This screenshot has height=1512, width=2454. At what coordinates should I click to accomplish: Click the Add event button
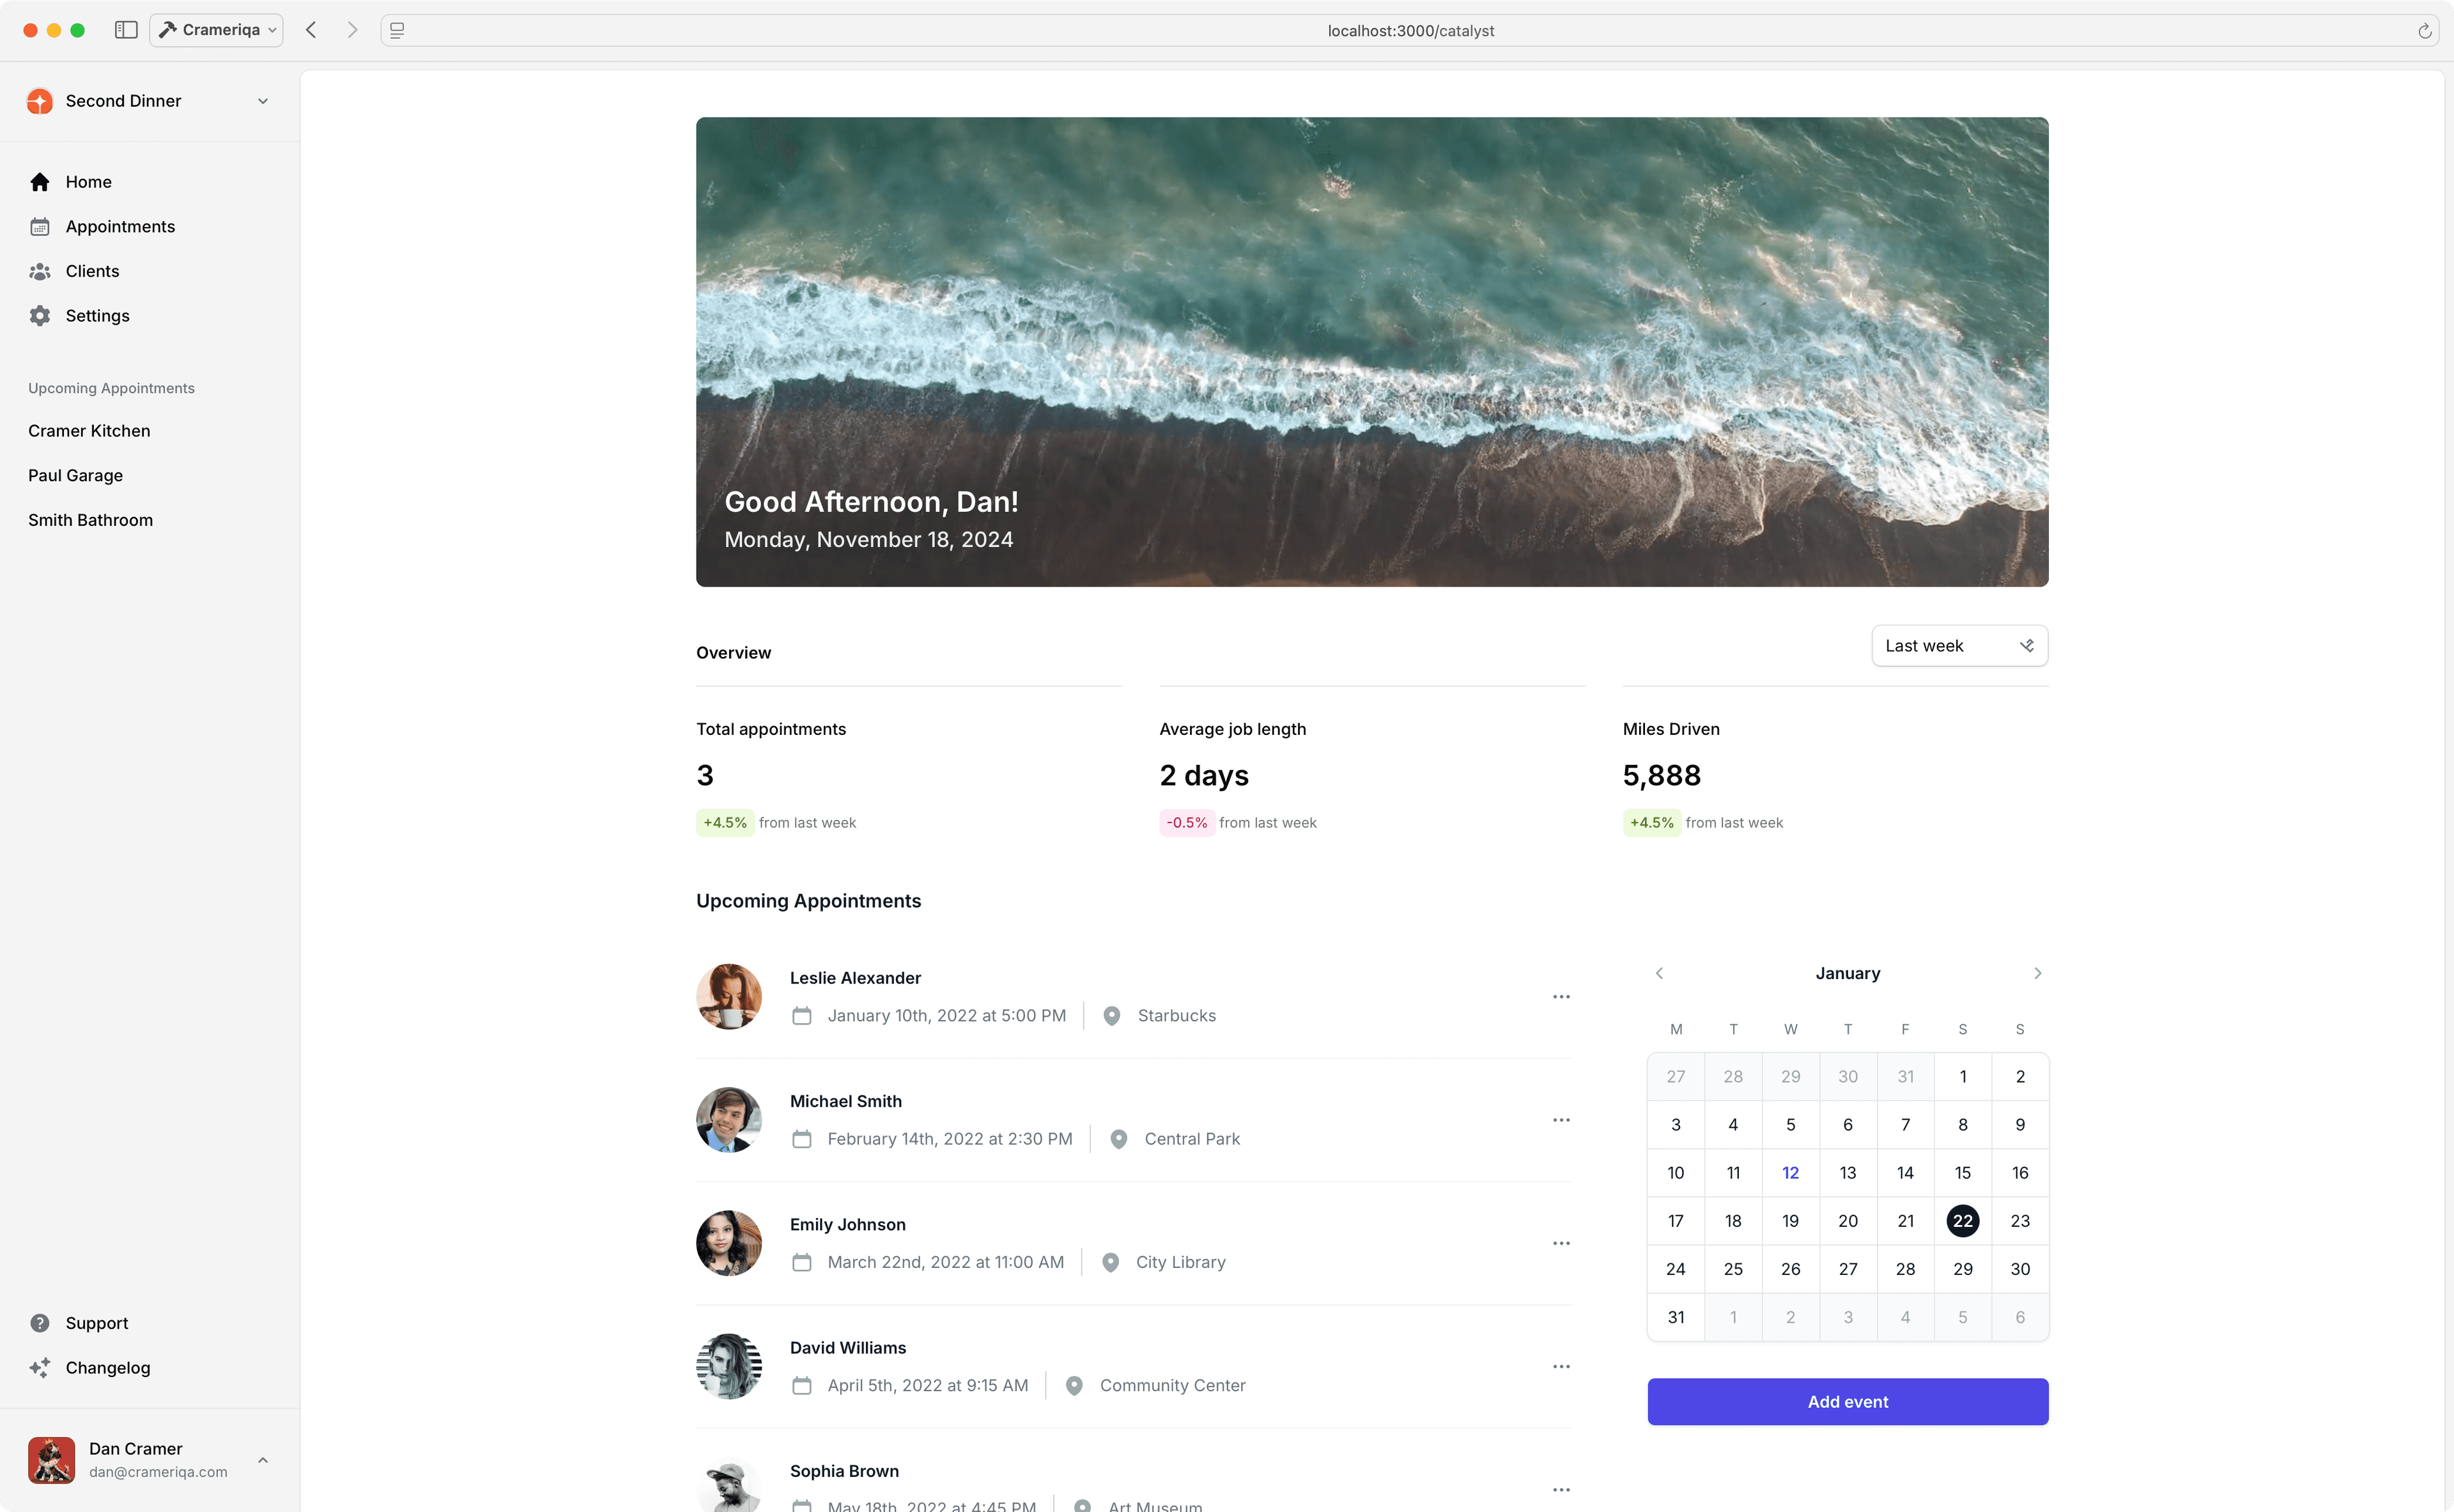pyautogui.click(x=1847, y=1402)
